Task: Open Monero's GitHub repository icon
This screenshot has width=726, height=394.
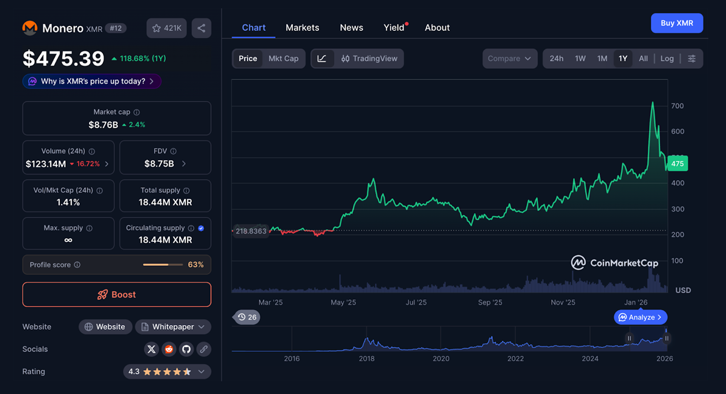Action: pos(186,349)
